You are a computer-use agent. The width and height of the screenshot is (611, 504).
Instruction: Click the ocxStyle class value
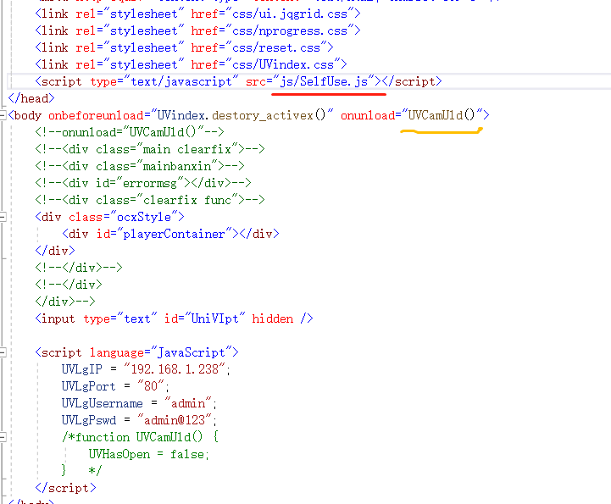click(x=144, y=217)
